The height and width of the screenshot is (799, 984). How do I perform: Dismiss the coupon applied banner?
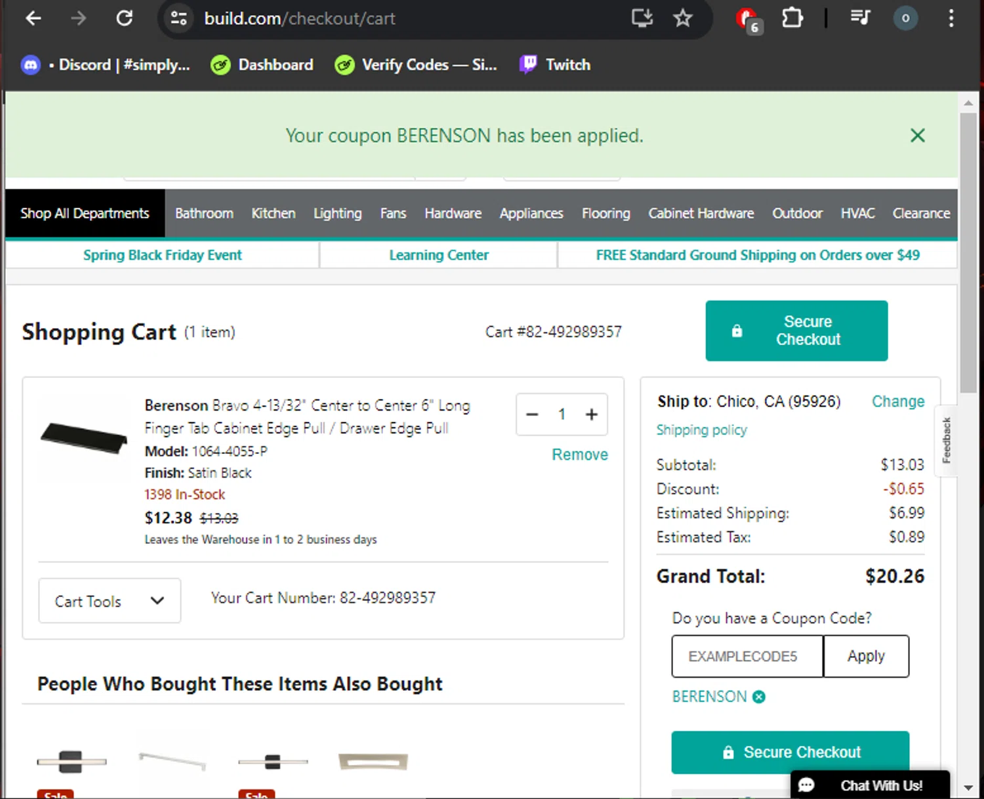click(x=918, y=136)
